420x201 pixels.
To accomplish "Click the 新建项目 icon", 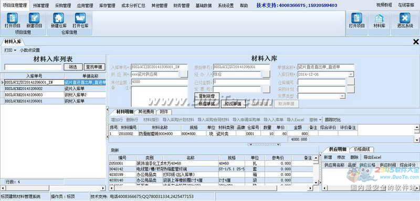I will coord(34,20).
